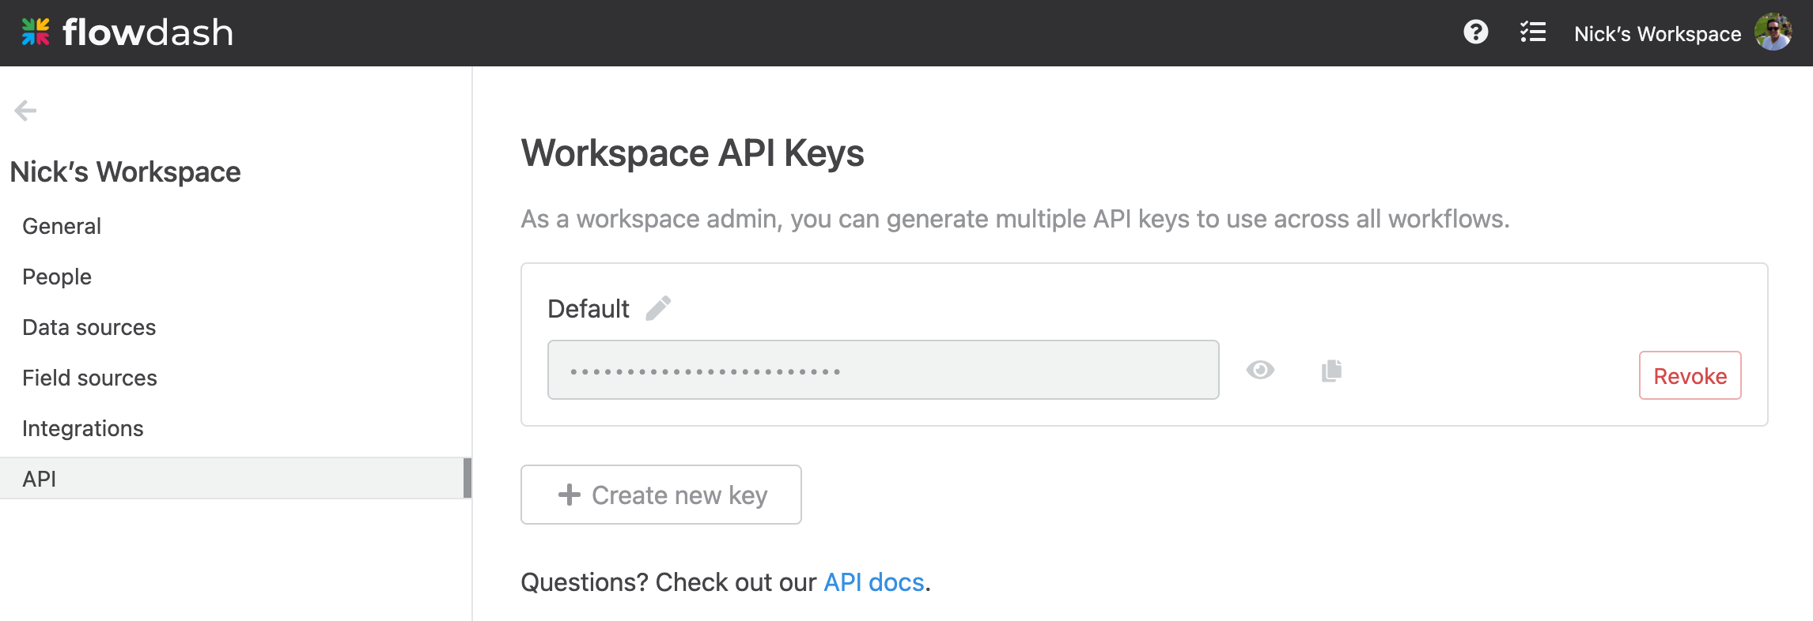Screen dimensions: 1813x621
Task: Open the task checklist icon
Action: (1533, 32)
